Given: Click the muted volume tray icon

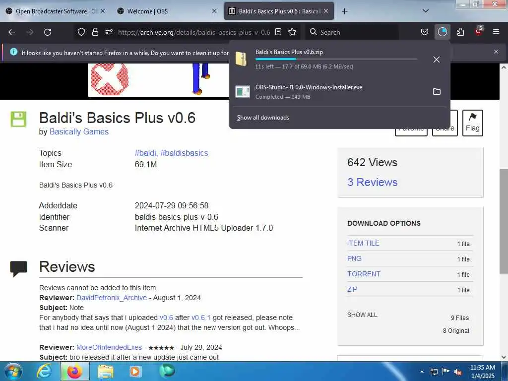Looking at the screenshot, I should [x=458, y=372].
